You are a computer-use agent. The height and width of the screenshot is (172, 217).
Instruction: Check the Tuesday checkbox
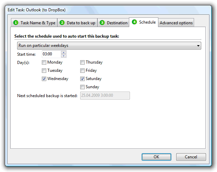44,71
